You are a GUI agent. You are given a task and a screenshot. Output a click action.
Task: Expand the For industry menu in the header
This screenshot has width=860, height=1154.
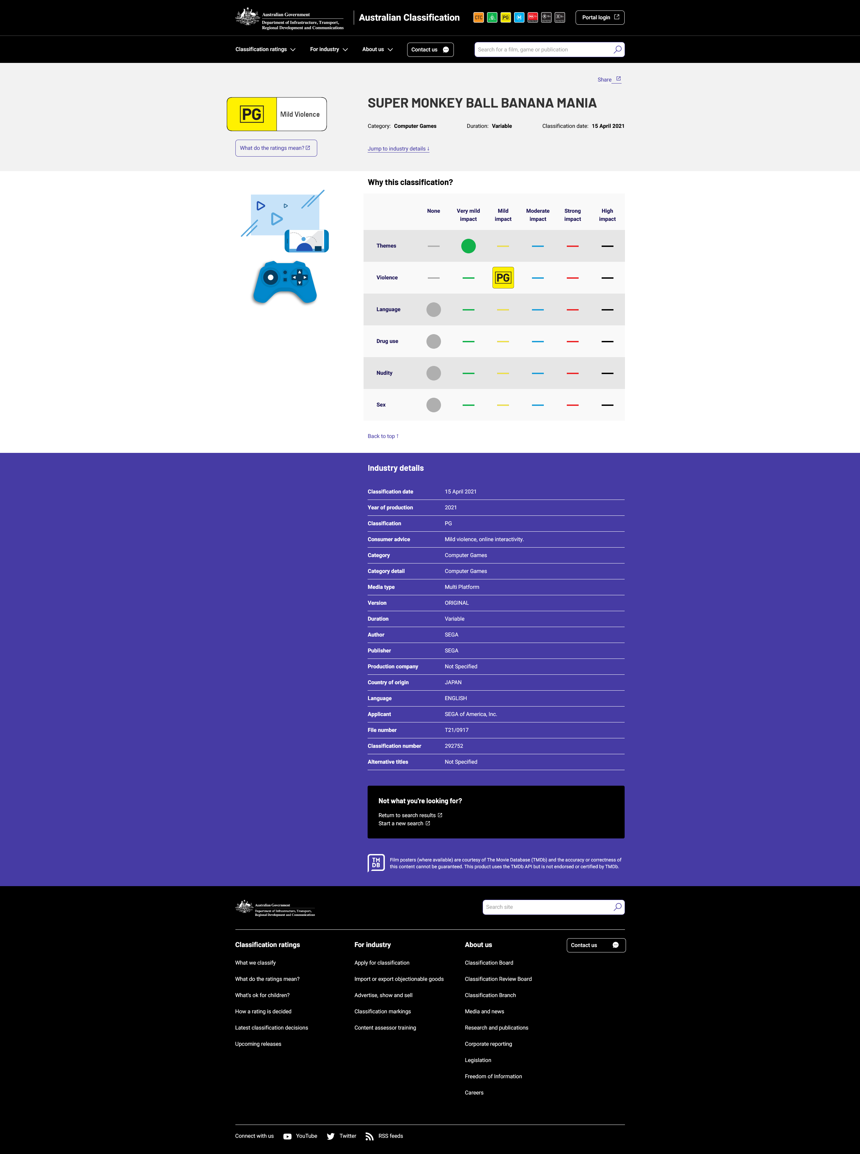click(329, 49)
